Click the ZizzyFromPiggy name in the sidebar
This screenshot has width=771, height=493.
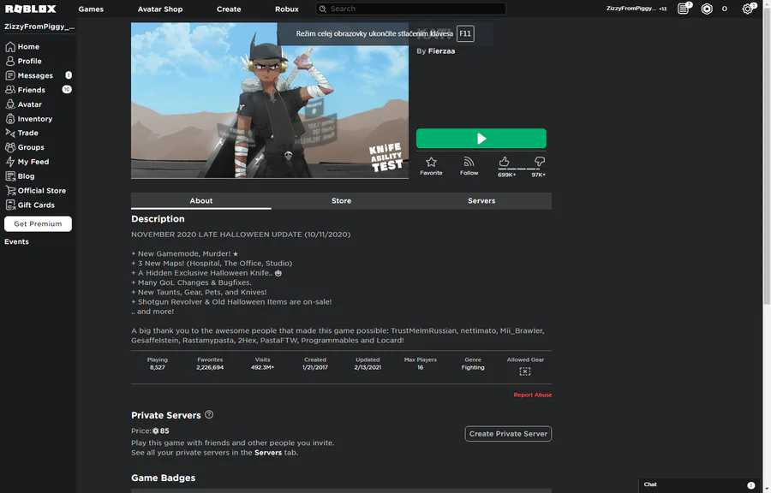[x=39, y=27]
